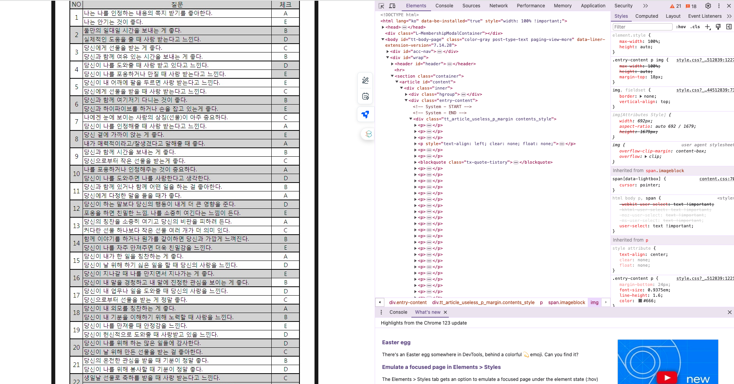Click the breadcrumb back arrow

(x=380, y=303)
